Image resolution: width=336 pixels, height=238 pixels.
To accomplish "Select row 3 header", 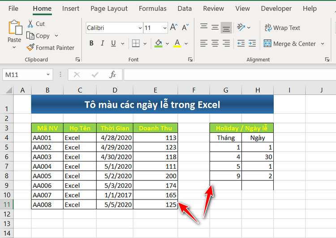I will click(7, 128).
